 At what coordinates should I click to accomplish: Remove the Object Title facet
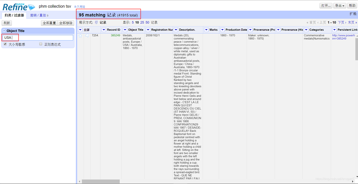tap(4, 31)
